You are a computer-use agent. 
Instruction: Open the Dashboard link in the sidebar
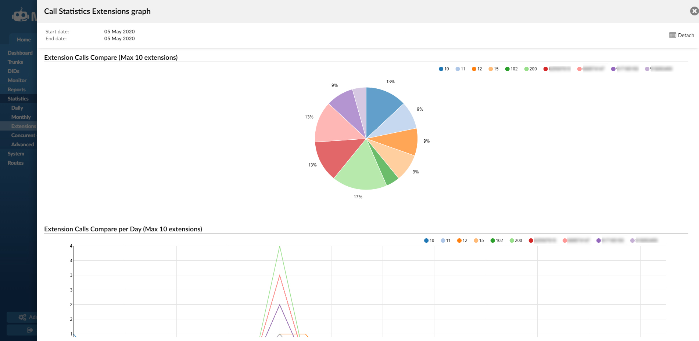point(20,53)
